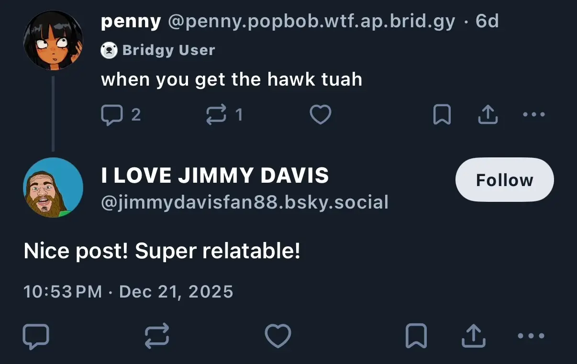Bookmark penny's parent post
577x364 pixels.
442,115
